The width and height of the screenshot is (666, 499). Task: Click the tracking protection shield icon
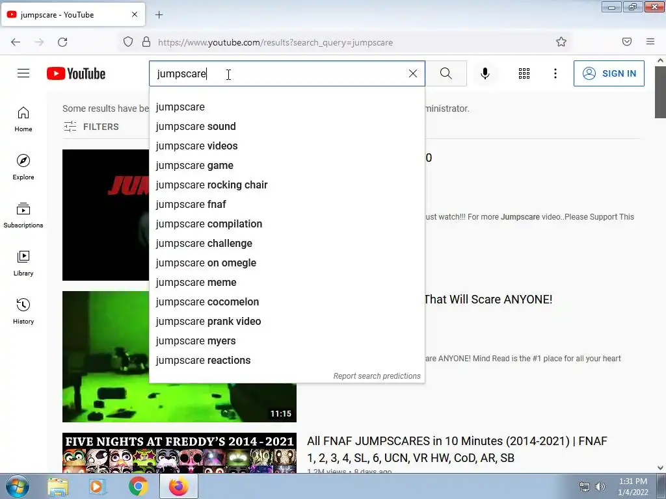pyautogui.click(x=128, y=42)
